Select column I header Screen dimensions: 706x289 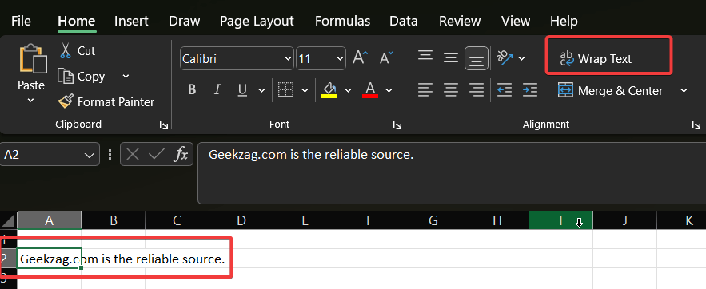pyautogui.click(x=560, y=220)
